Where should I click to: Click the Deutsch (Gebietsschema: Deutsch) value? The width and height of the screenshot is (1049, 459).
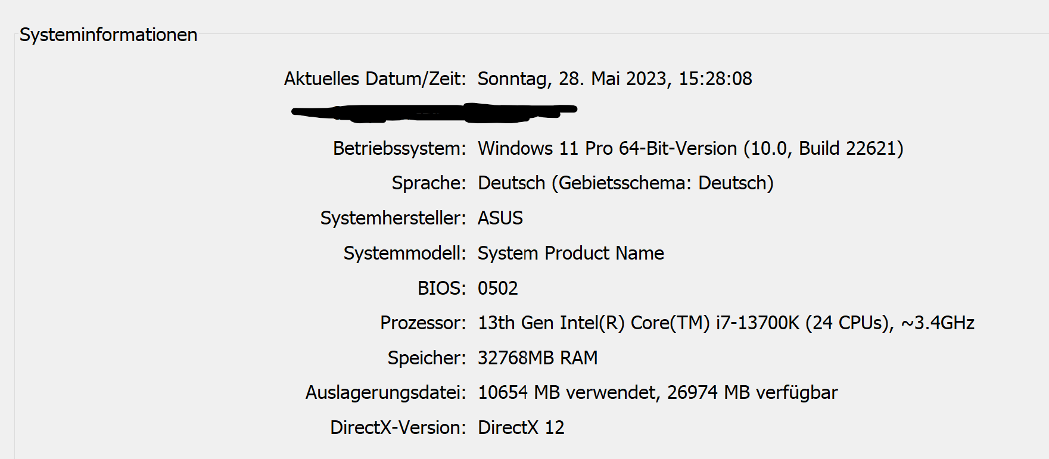pyautogui.click(x=625, y=183)
